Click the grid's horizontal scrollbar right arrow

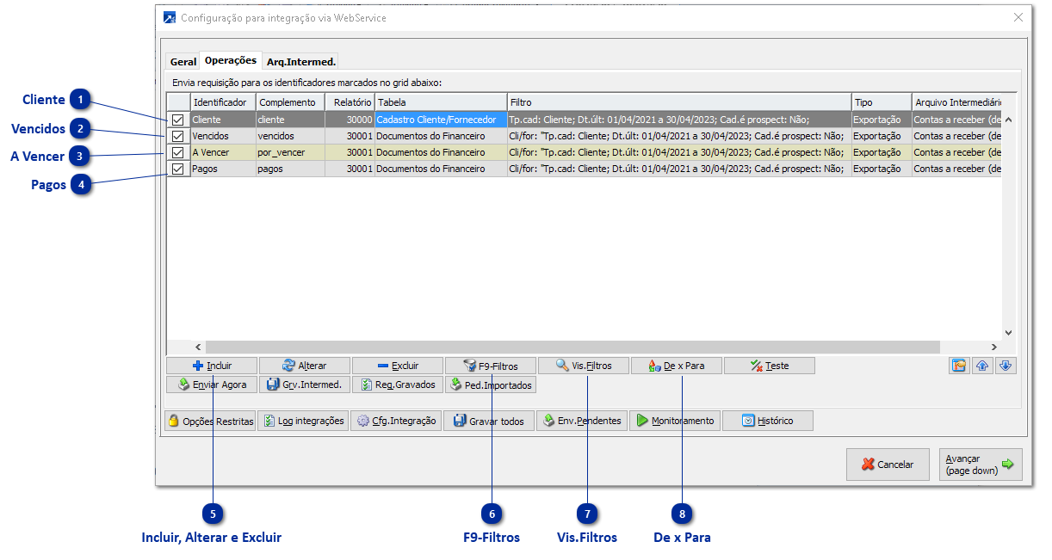[993, 347]
